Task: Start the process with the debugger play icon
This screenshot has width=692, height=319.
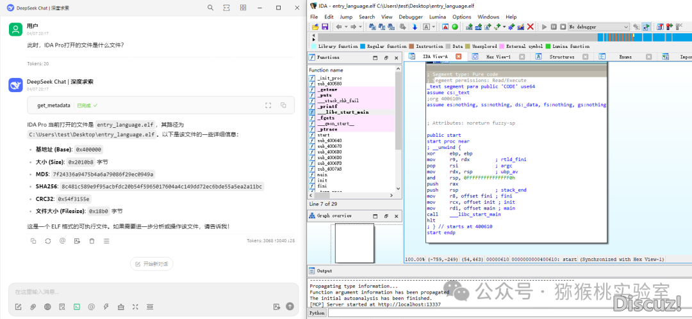Action: click(544, 27)
